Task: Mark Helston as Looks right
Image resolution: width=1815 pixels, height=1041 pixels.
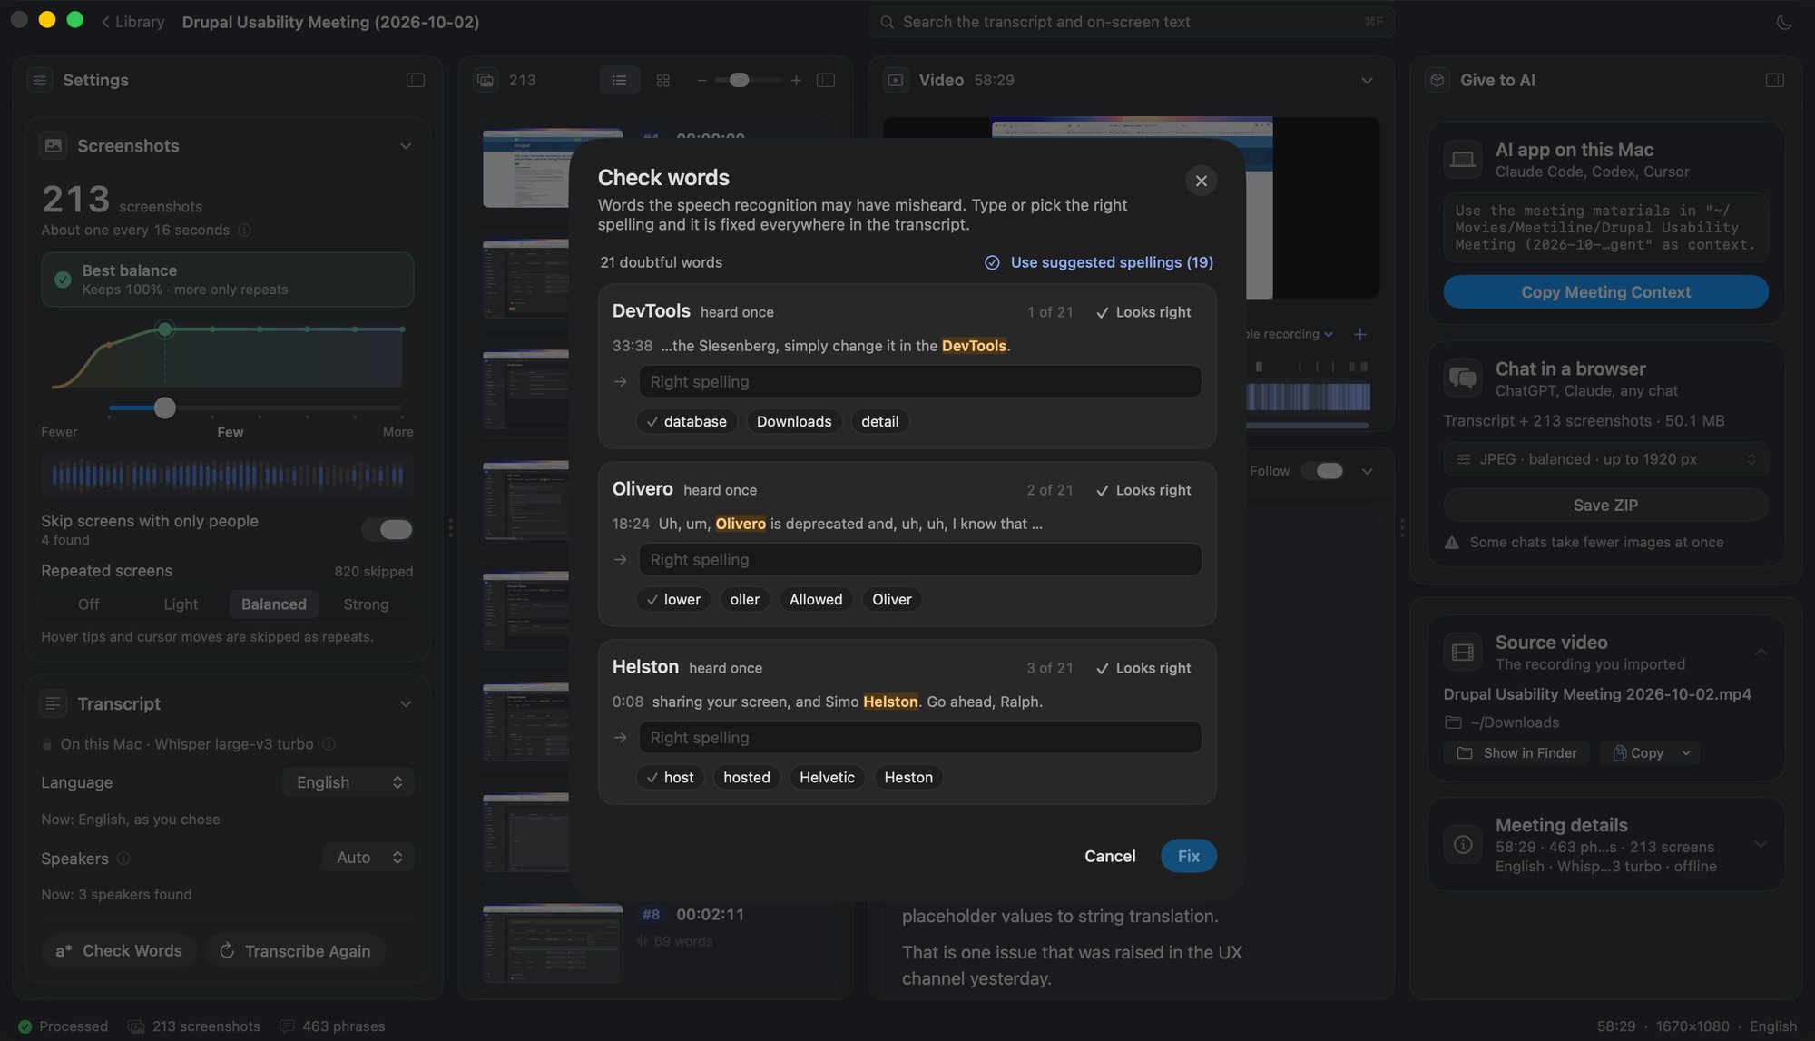Action: (x=1143, y=668)
